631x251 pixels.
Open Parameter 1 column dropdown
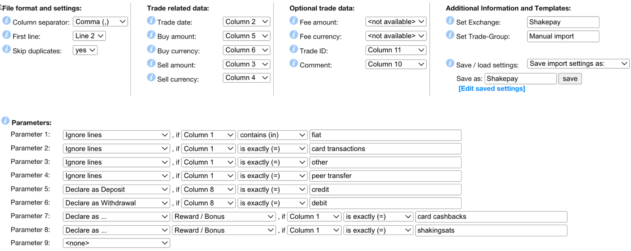pos(208,135)
